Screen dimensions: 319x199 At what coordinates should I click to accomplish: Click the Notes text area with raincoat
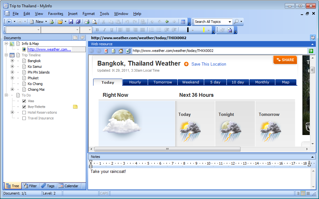click(x=199, y=178)
